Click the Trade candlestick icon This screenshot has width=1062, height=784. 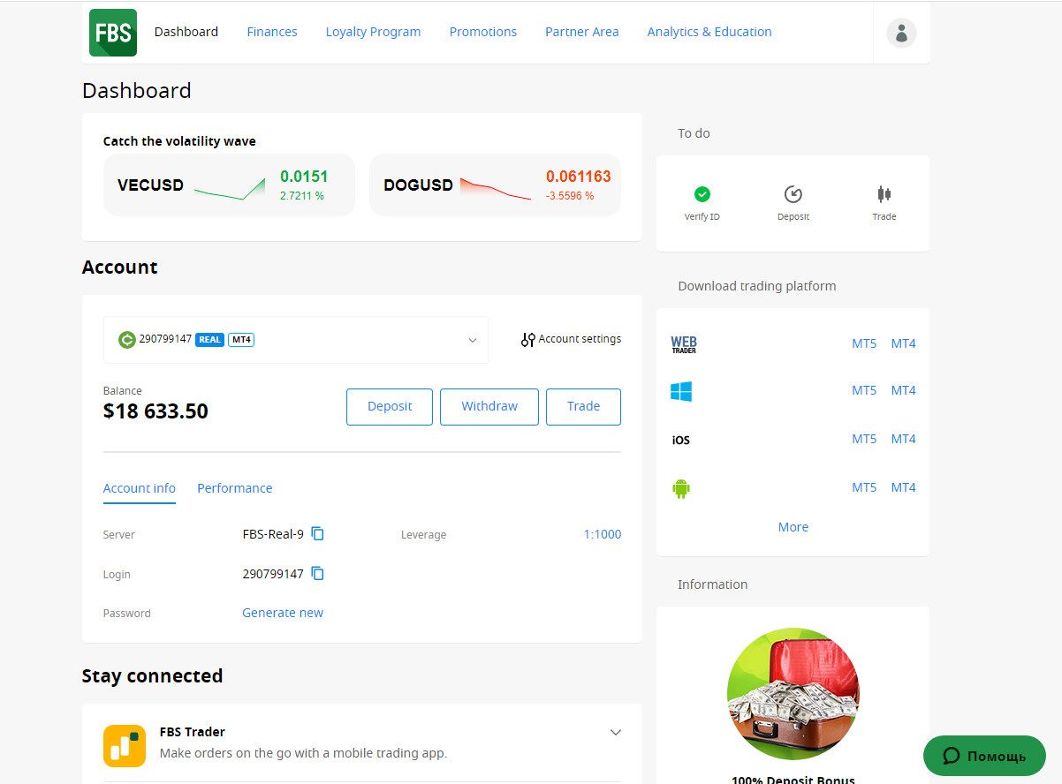coord(884,194)
